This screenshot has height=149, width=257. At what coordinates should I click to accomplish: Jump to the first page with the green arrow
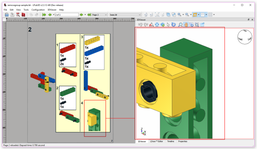coord(44,15)
